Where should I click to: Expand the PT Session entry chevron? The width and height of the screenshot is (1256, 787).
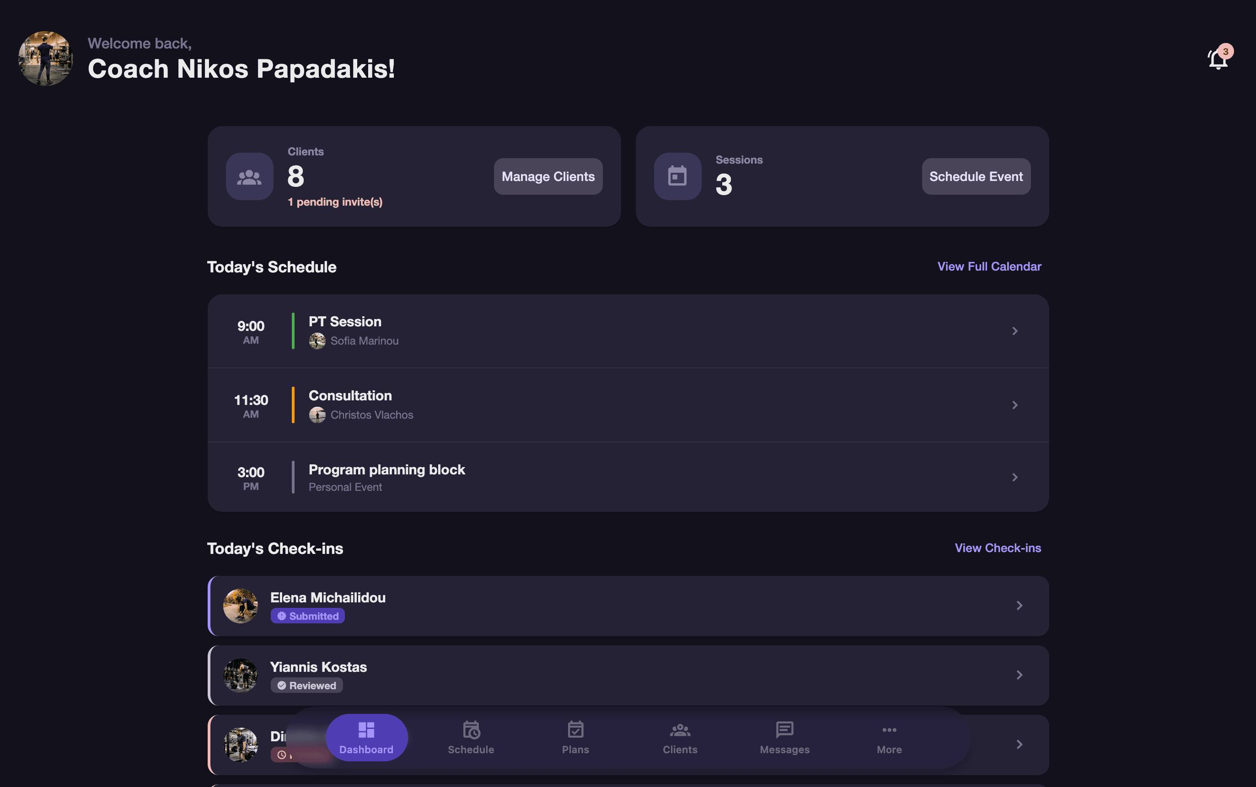click(1015, 331)
